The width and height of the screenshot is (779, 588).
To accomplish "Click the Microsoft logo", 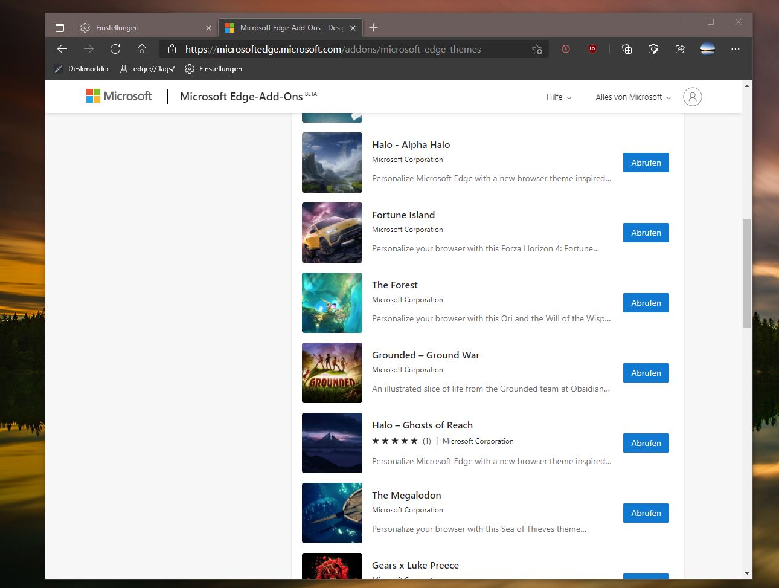I will coord(119,96).
